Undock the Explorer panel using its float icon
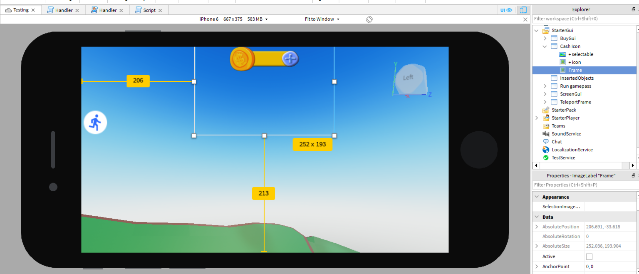The image size is (639, 274). [x=633, y=9]
